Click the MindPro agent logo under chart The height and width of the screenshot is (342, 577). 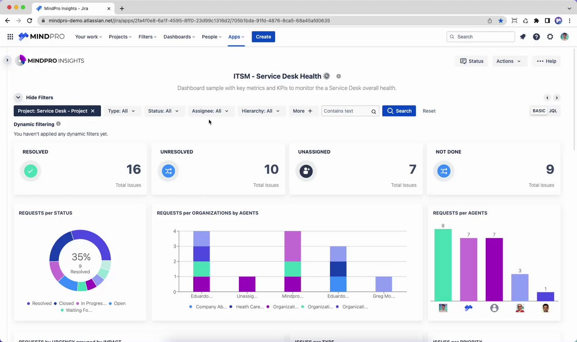point(469,308)
